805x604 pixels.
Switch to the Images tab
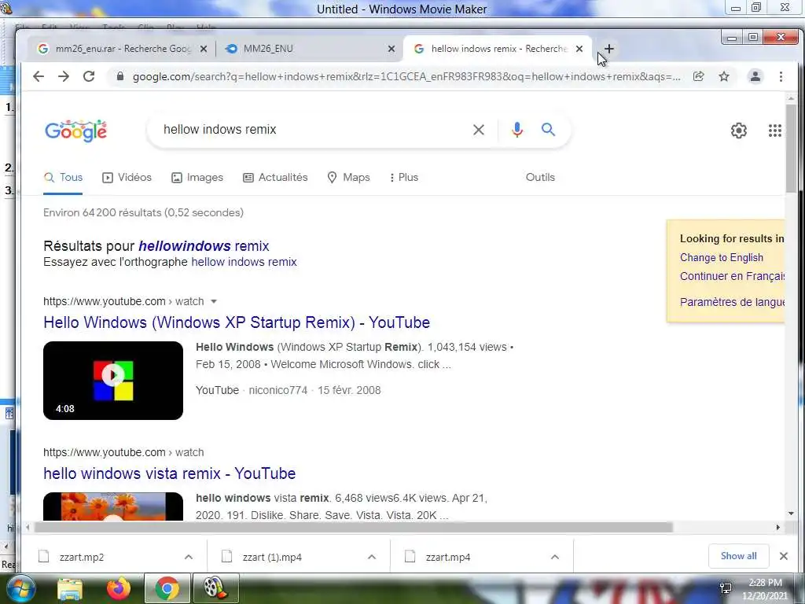(197, 177)
